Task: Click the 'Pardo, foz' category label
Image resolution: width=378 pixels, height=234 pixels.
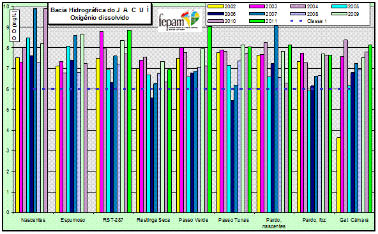Action: tap(314, 220)
